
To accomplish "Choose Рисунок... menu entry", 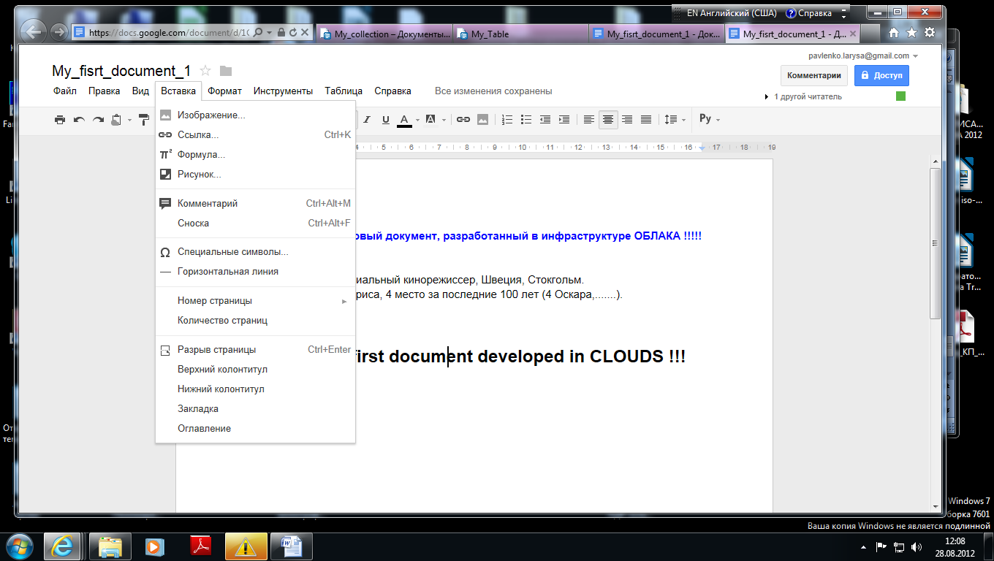I will (x=255, y=175).
